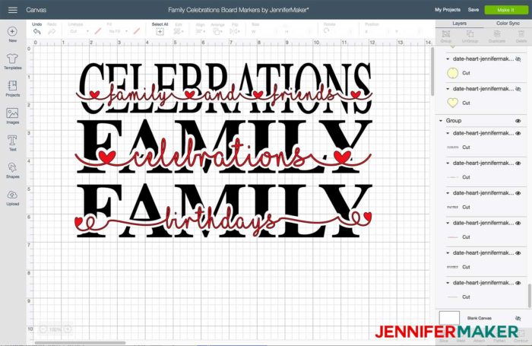The height and width of the screenshot is (346, 532).
Task: Open the Edit dropdown
Action: (179, 32)
